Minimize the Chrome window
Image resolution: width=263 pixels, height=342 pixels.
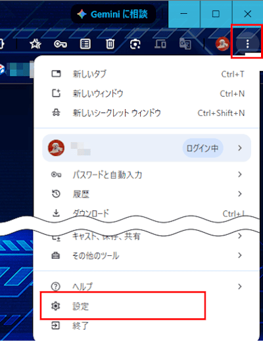184,14
